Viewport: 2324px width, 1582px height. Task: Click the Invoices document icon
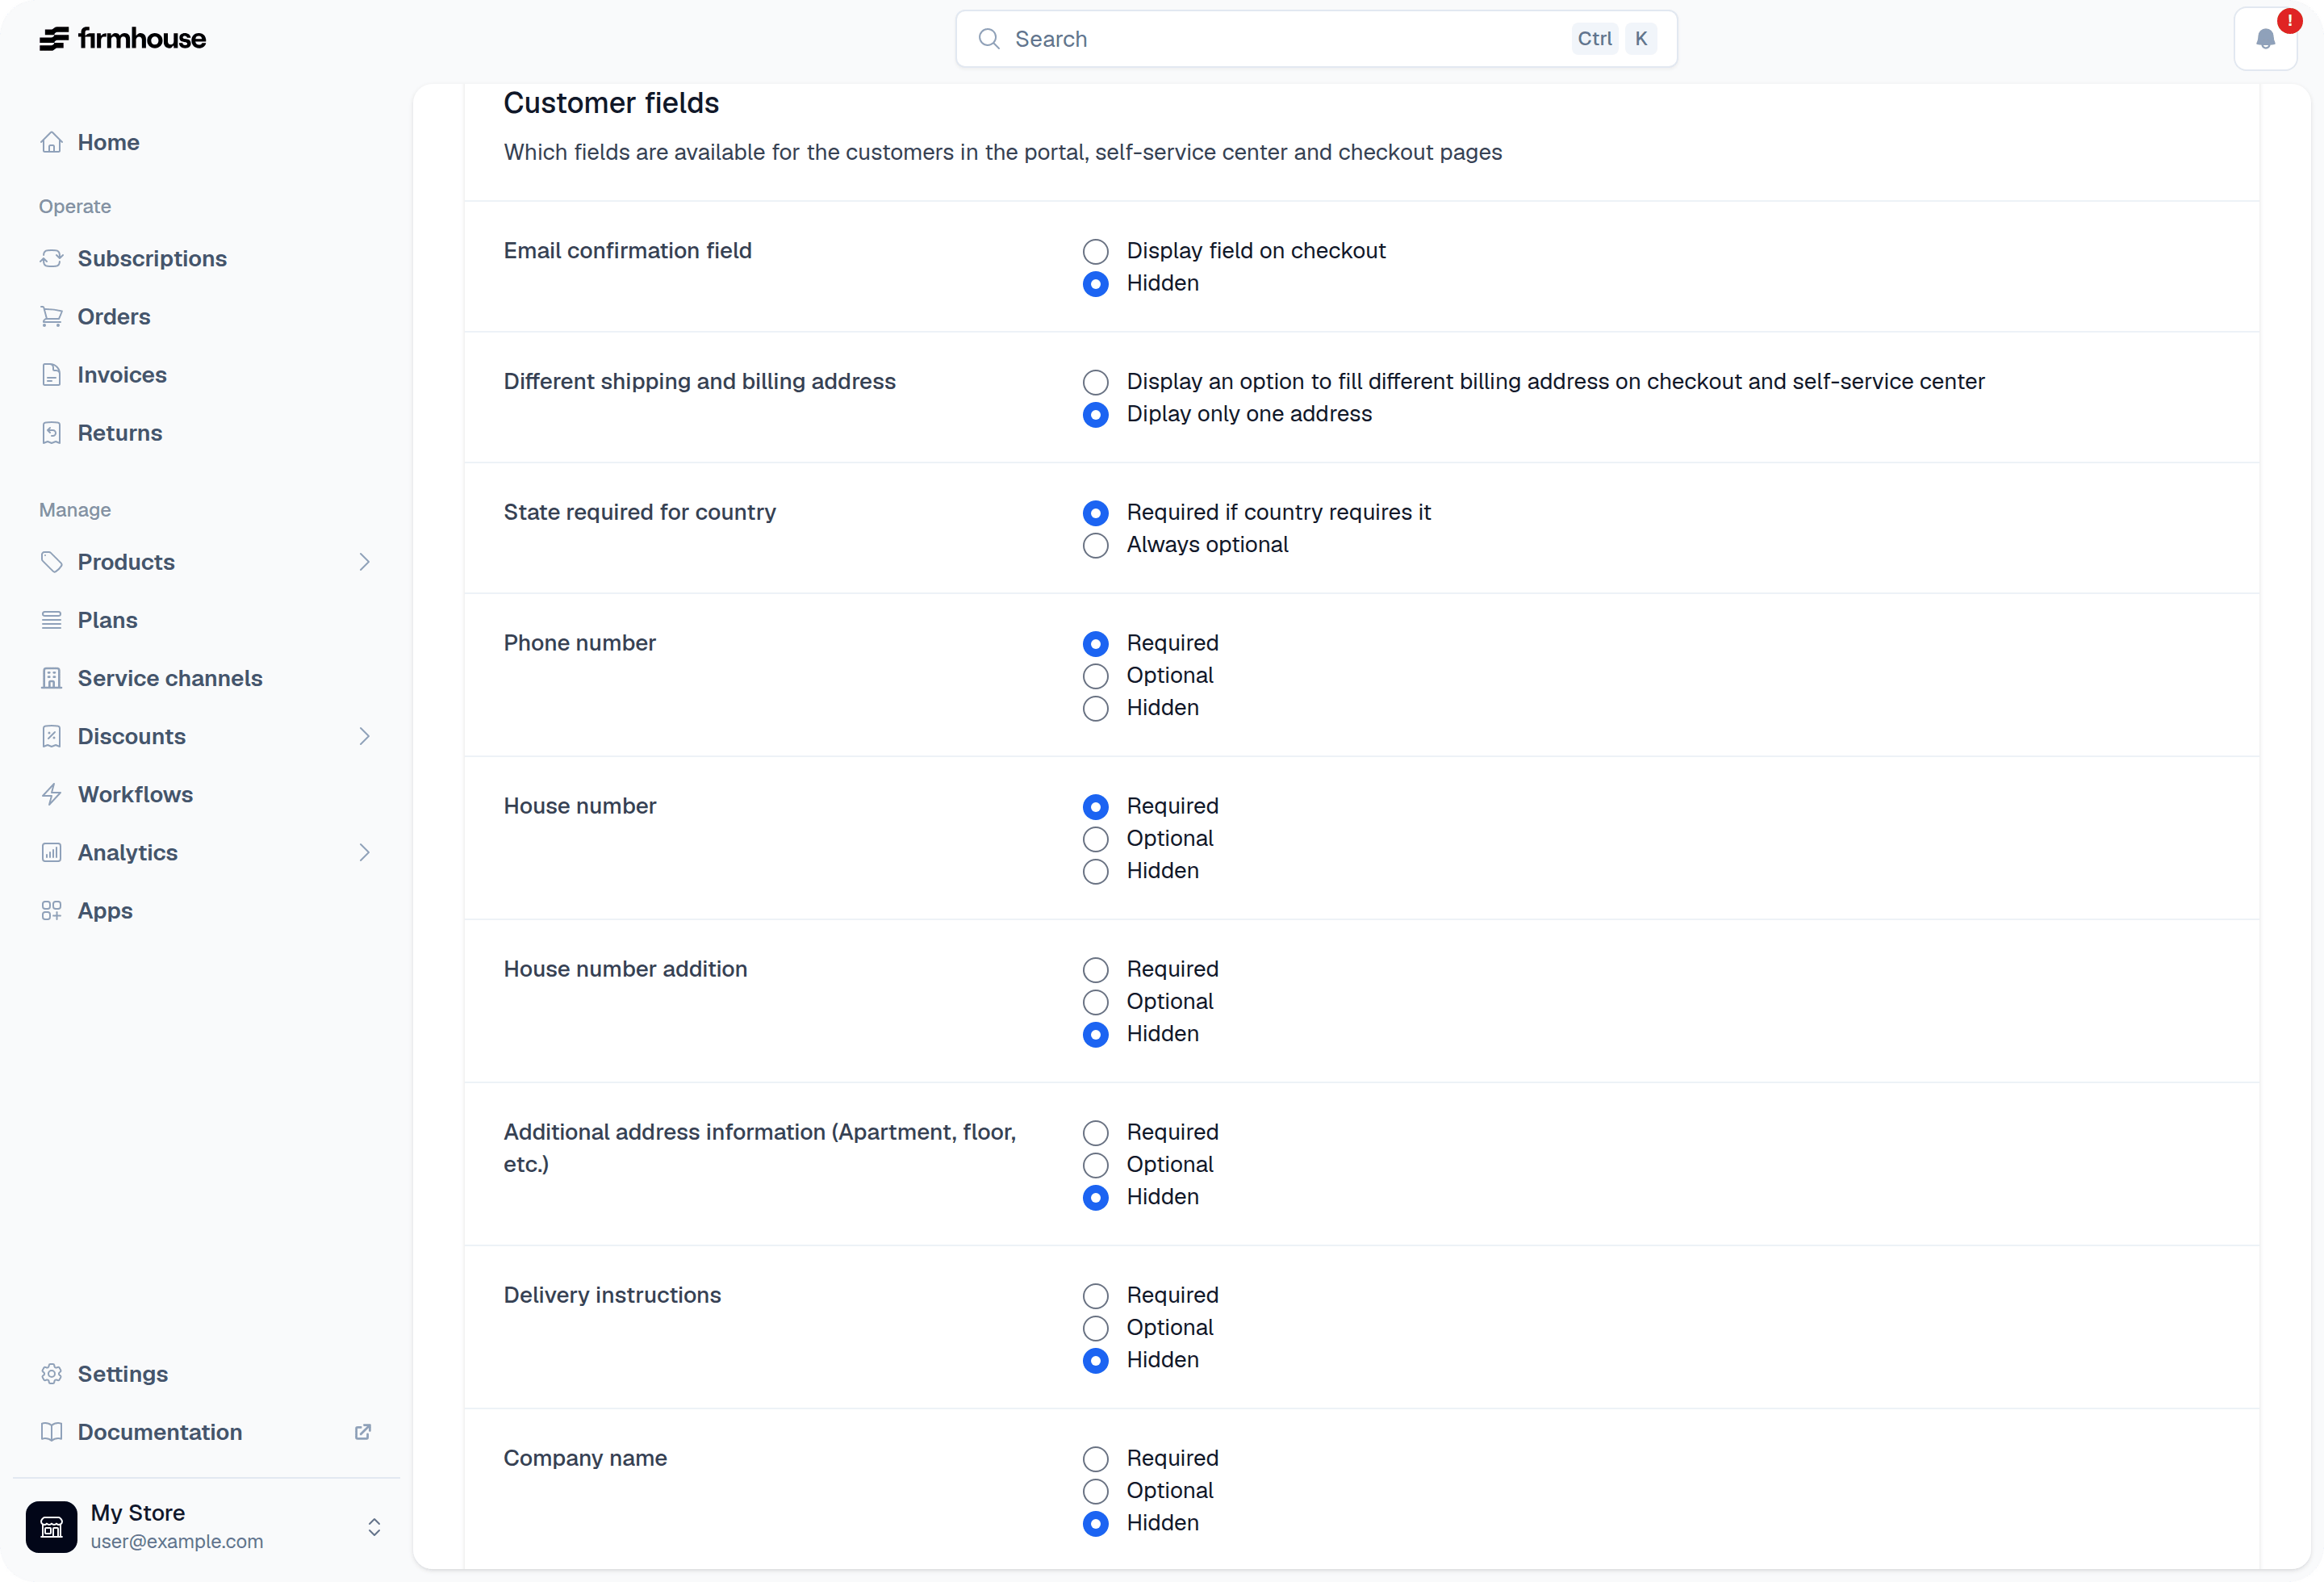(52, 375)
